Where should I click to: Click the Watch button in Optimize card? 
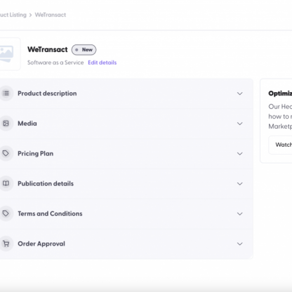click(x=281, y=145)
